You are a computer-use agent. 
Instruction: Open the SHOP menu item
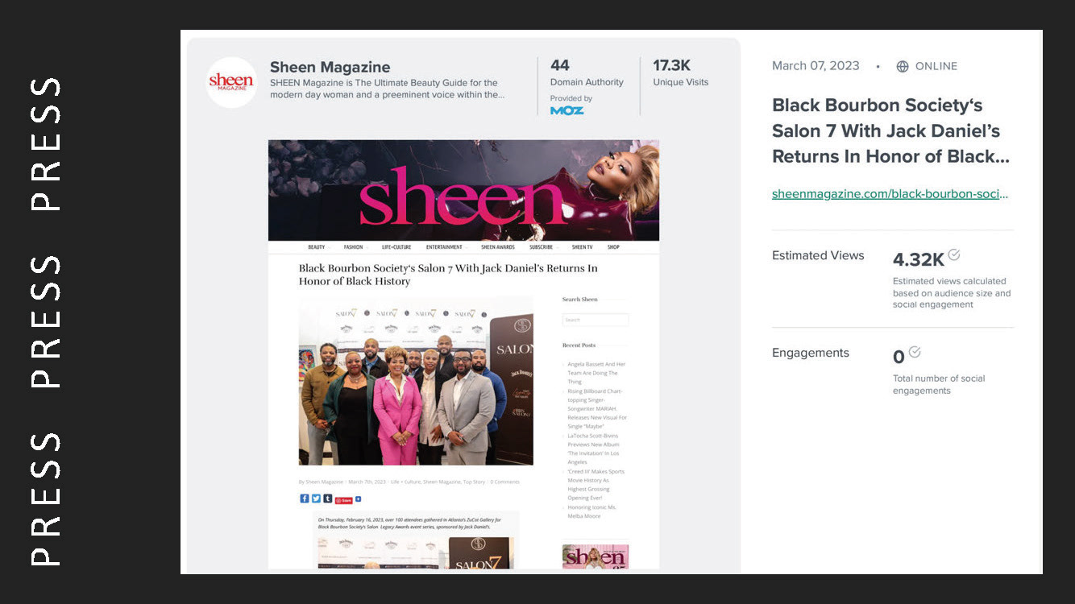613,247
